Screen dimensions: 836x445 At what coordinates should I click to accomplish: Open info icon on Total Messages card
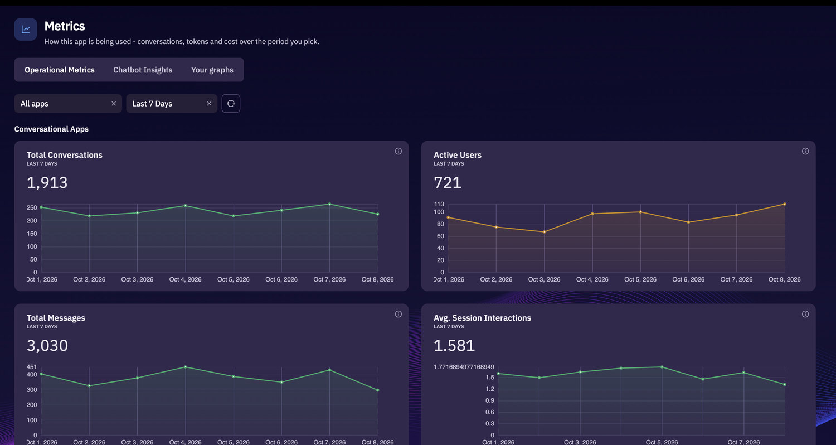click(398, 314)
